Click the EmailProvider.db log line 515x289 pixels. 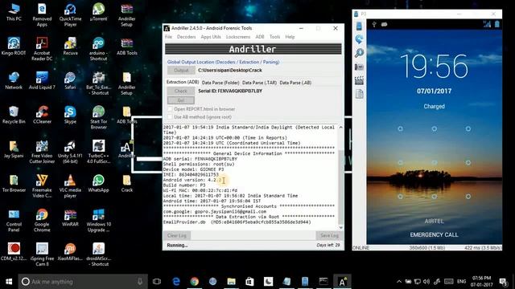[237, 222]
